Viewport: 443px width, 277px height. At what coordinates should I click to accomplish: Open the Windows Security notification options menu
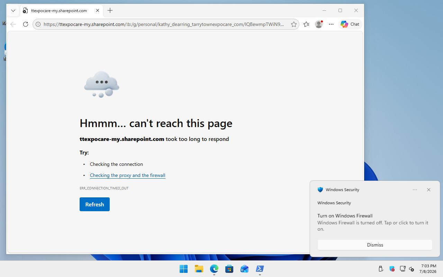[415, 190]
